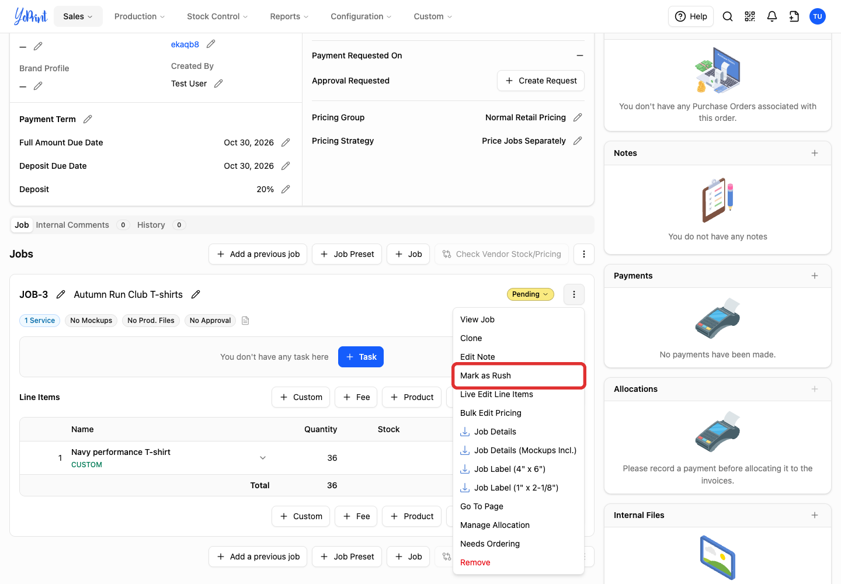Image resolution: width=841 pixels, height=584 pixels.
Task: Open the Jobs section kebab menu
Action: pos(584,254)
